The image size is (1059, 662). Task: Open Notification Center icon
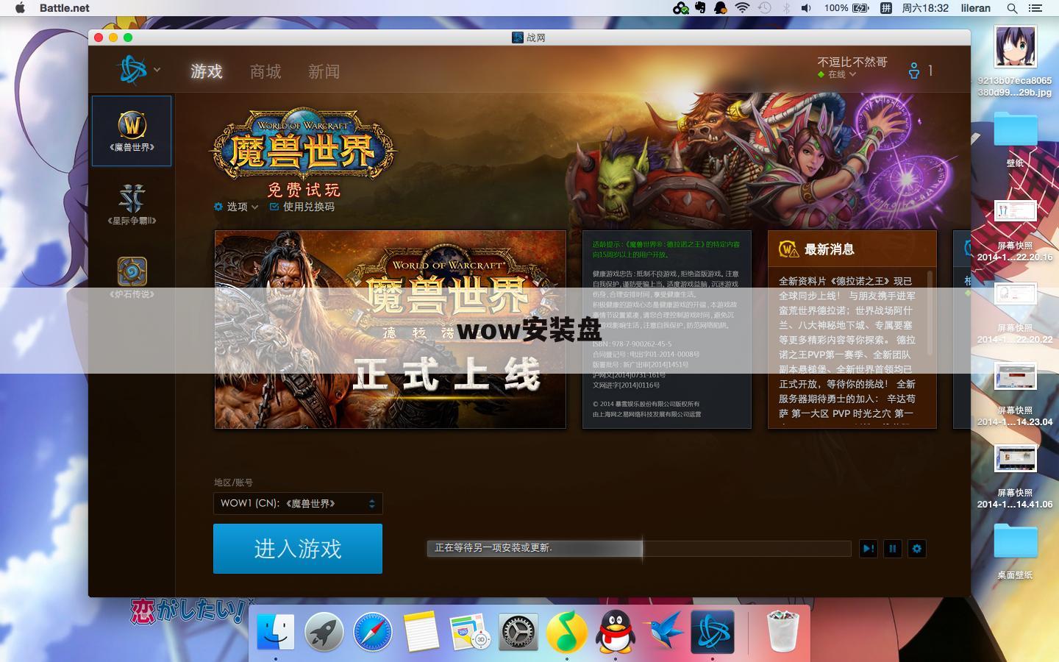click(1035, 8)
